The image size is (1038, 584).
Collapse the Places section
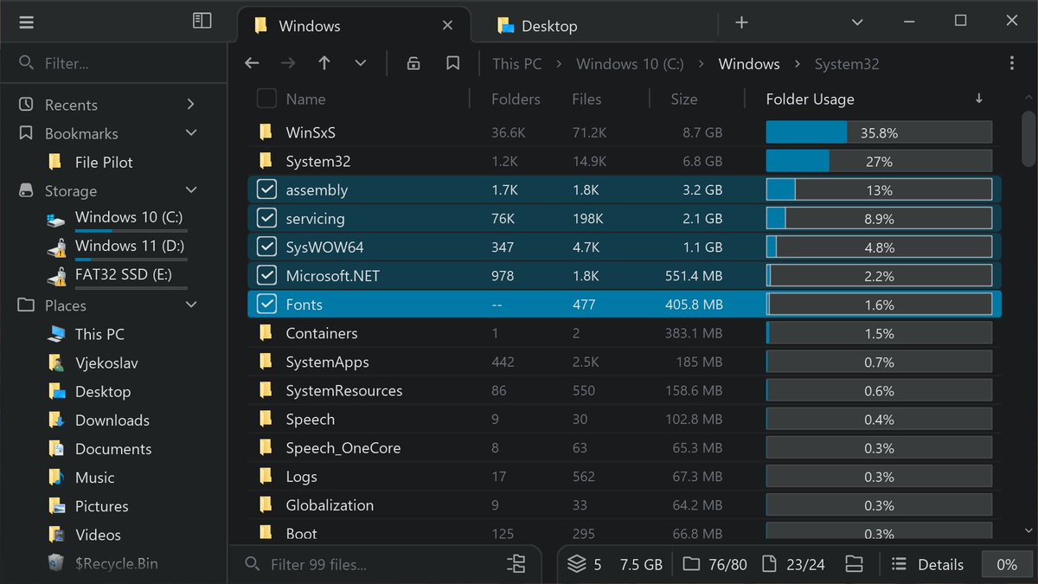[x=191, y=305]
